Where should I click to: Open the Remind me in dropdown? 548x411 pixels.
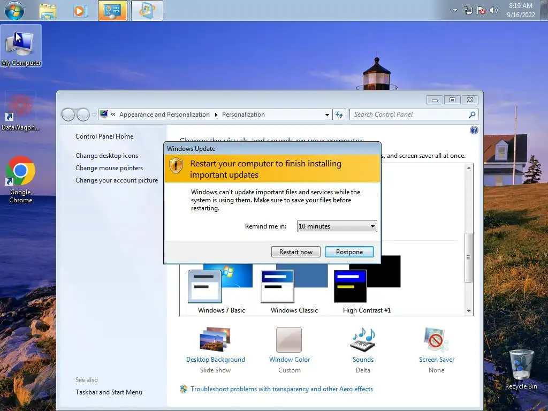coord(337,226)
